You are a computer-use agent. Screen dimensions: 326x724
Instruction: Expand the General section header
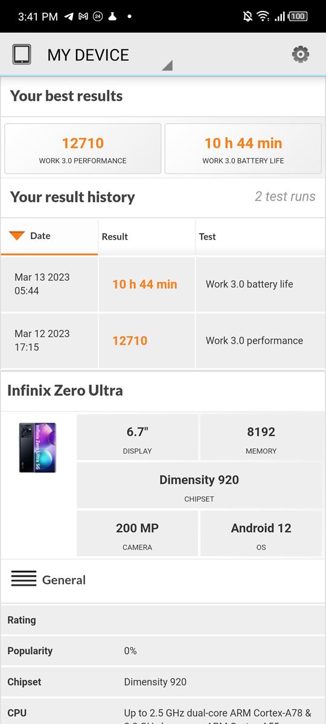coord(163,580)
